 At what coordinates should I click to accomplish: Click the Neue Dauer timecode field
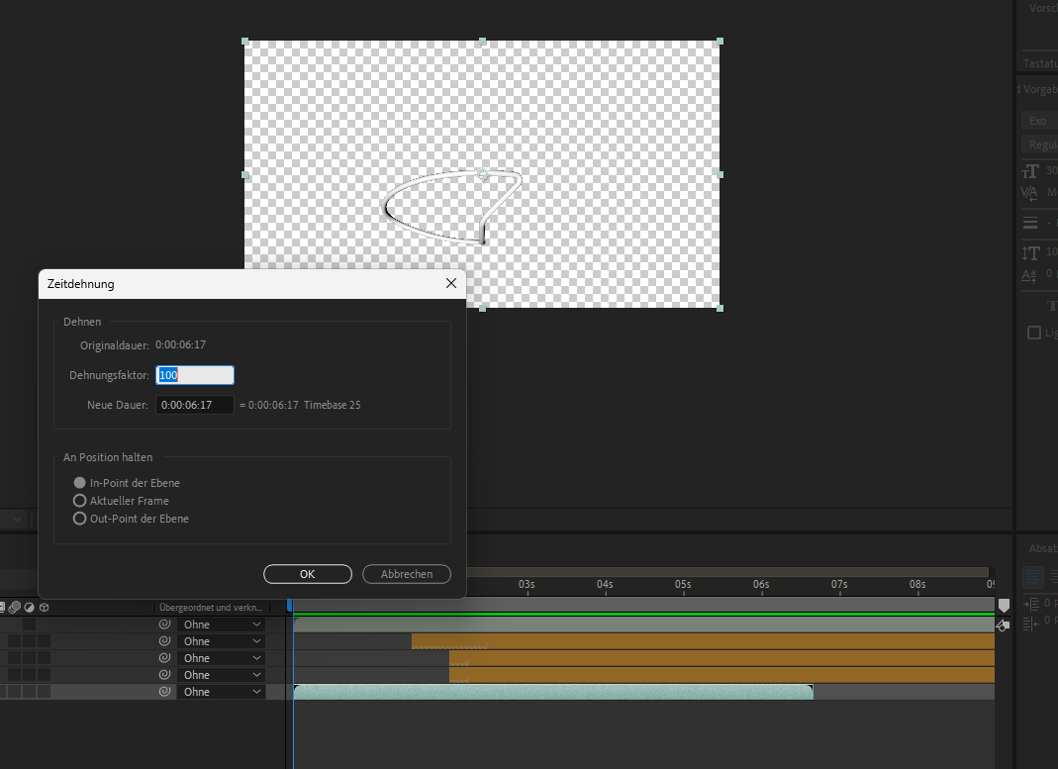[195, 405]
